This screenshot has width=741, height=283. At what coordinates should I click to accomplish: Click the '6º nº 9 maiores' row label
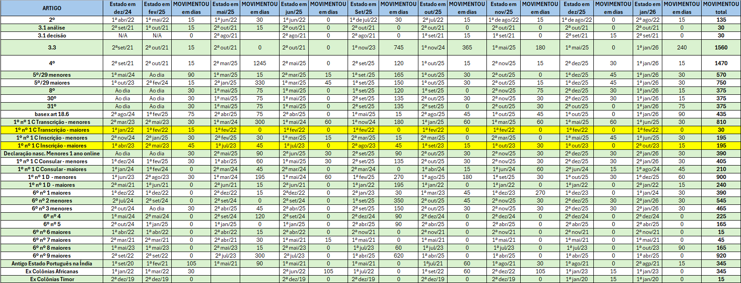52,256
